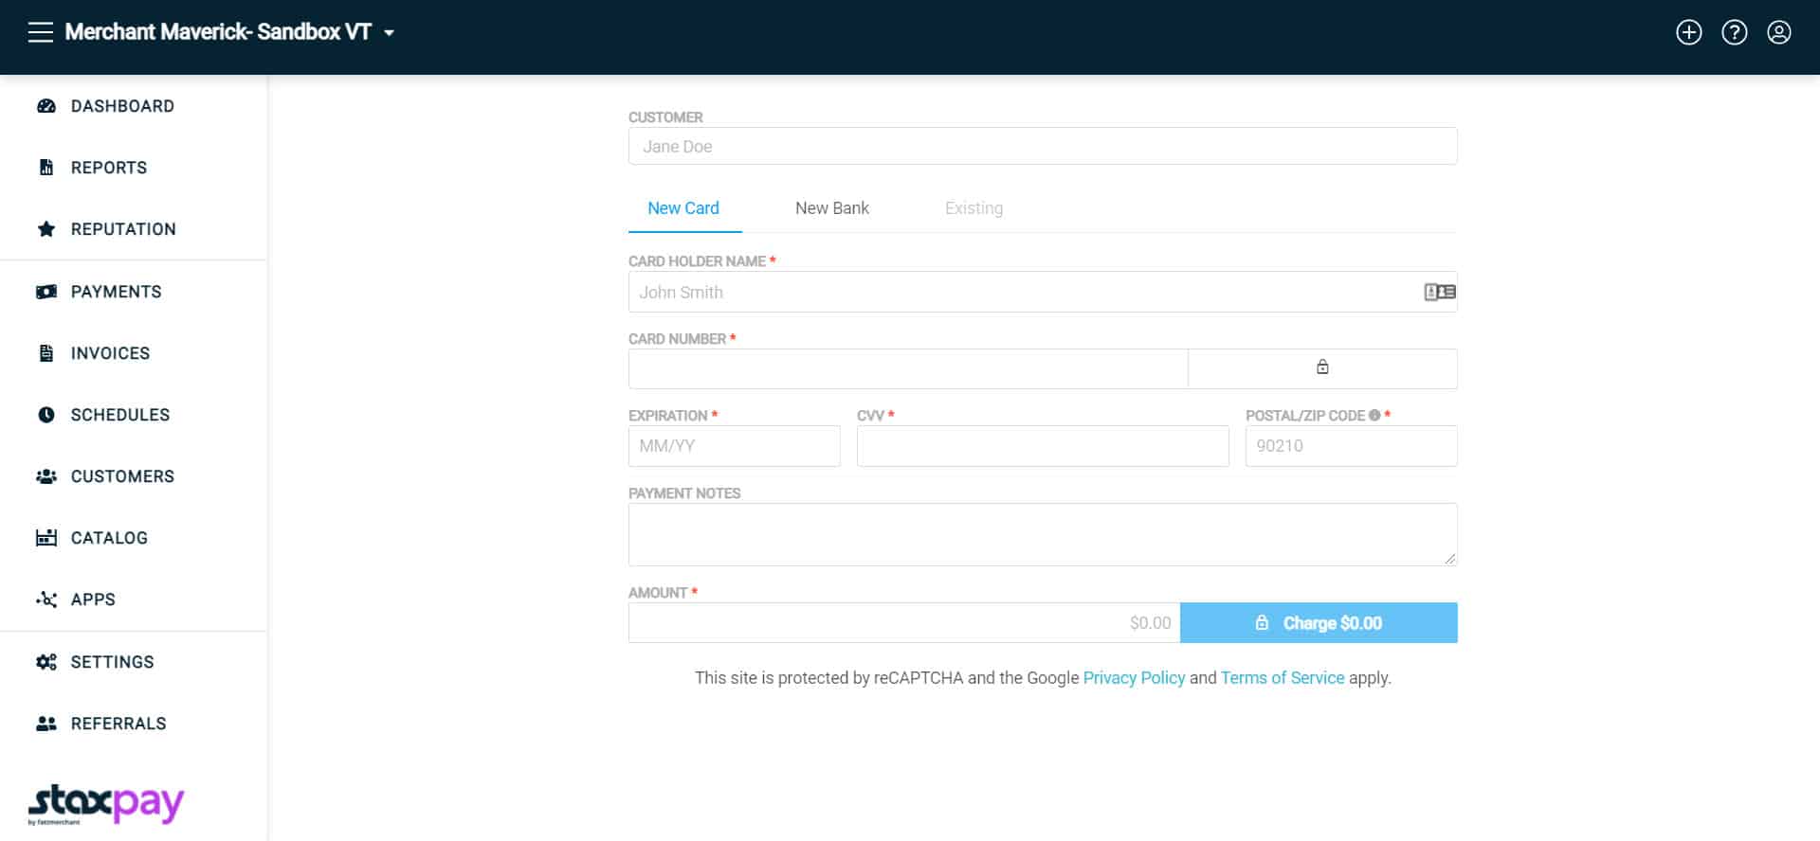Open the help question mark icon
Screen dimensions: 1820x841
[x=1734, y=32]
